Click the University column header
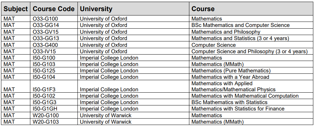Viewport: 315px width, 127px height. click(x=133, y=9)
